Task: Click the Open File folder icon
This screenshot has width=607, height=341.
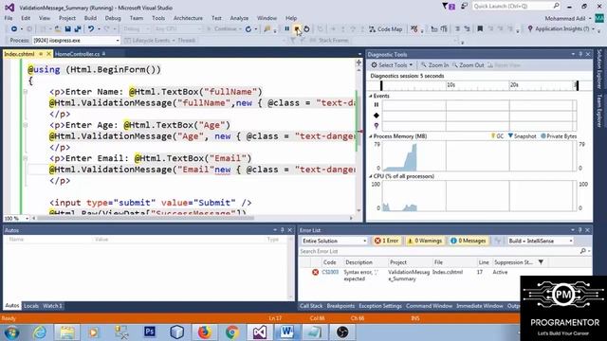Action: coord(58,29)
